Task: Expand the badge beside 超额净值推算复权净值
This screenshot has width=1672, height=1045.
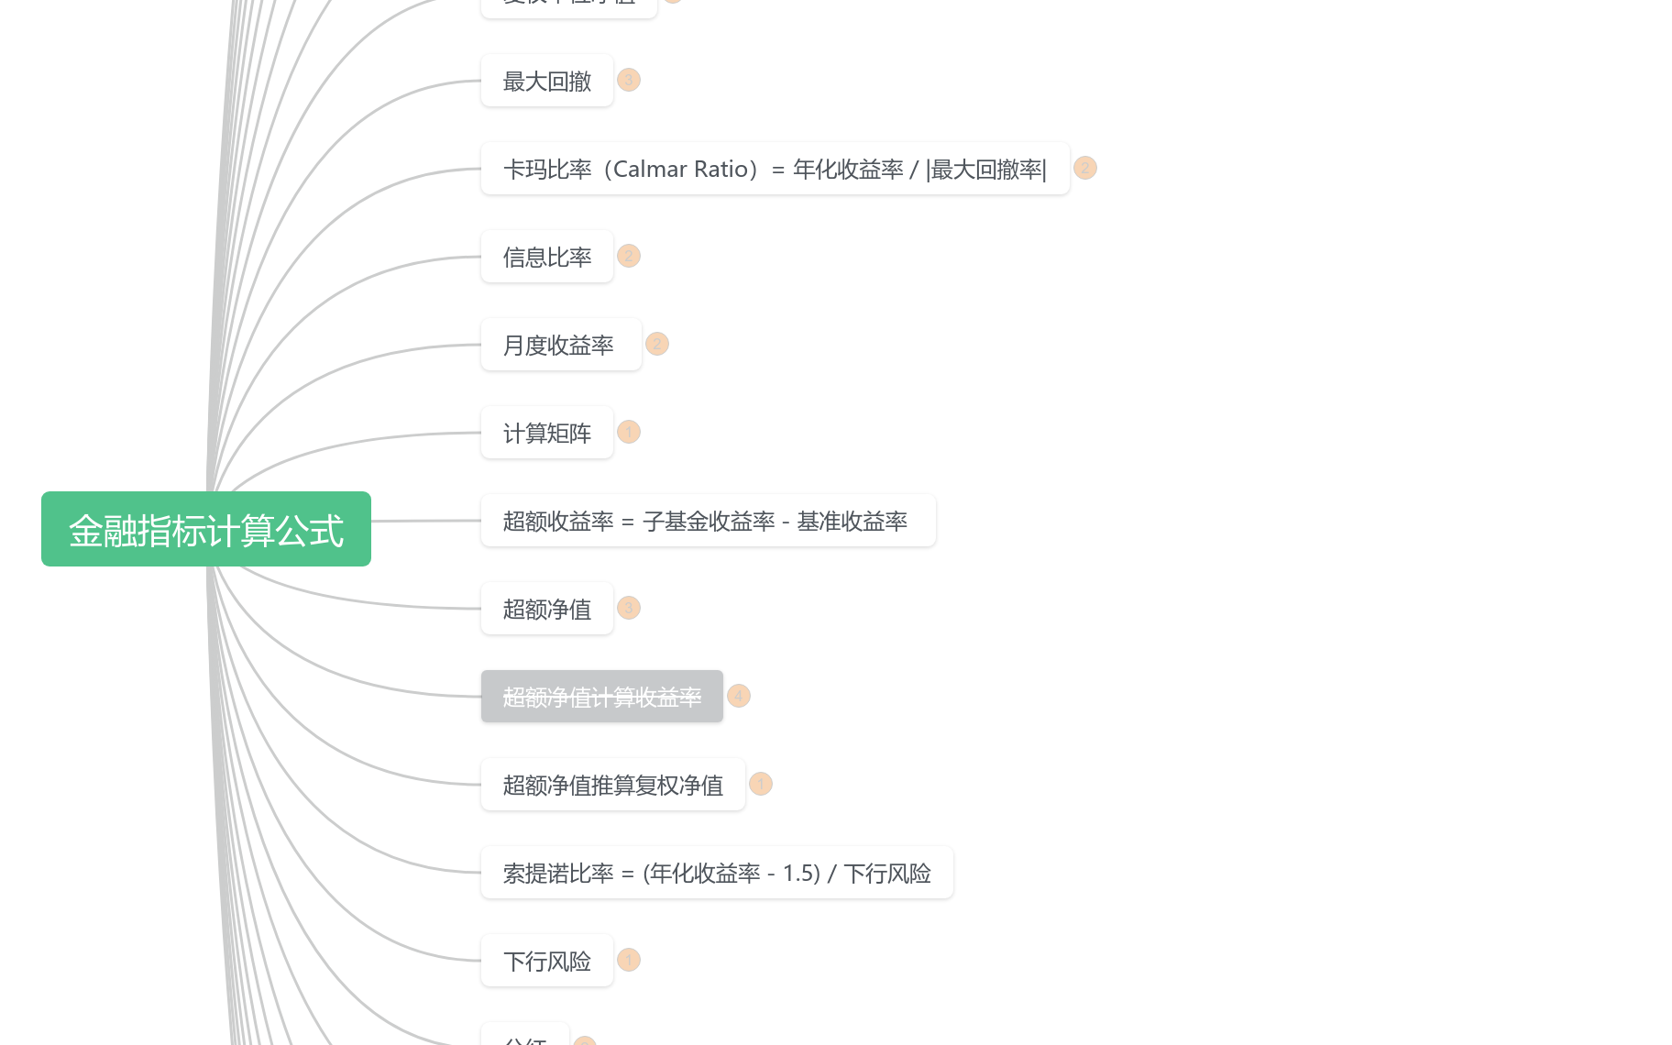Action: tap(761, 784)
